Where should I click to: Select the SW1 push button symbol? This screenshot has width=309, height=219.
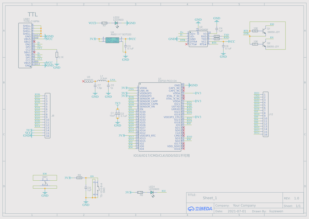click(45, 182)
